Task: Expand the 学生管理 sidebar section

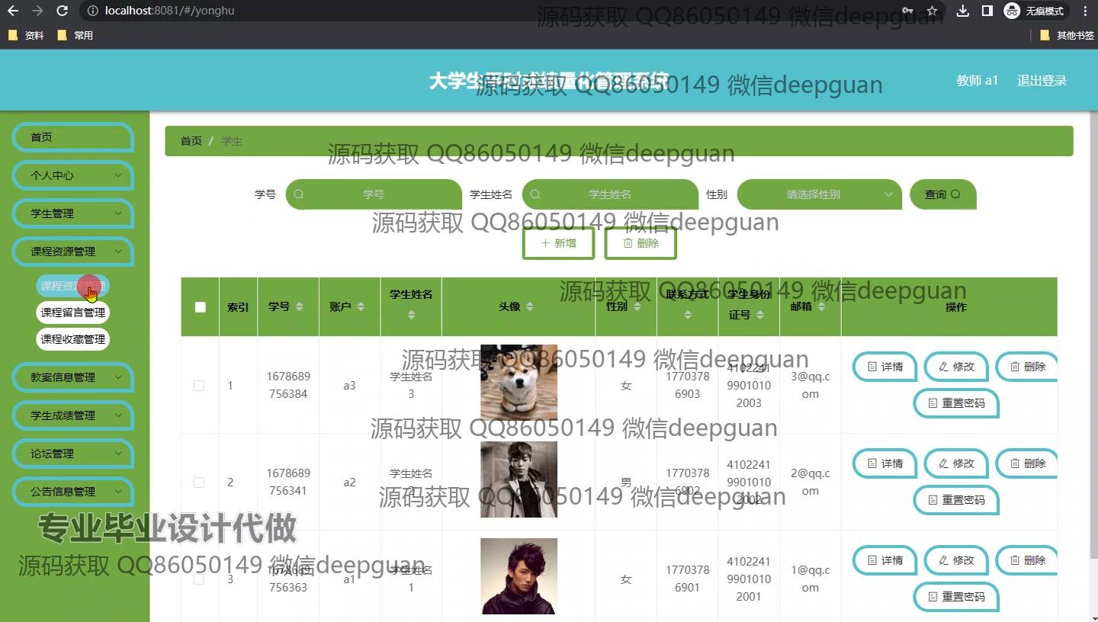Action: tap(72, 213)
